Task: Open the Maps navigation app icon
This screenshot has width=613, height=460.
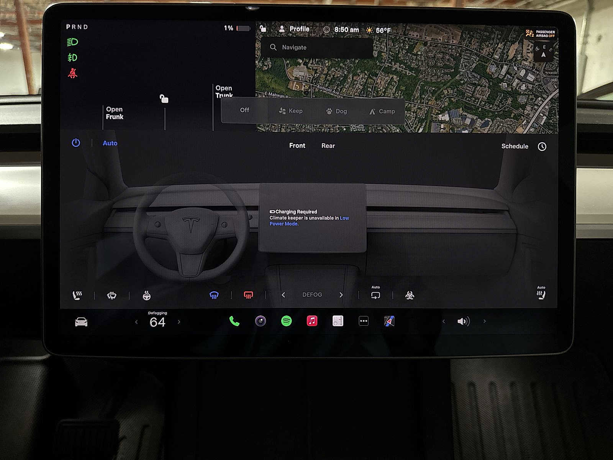Action: click(x=389, y=321)
